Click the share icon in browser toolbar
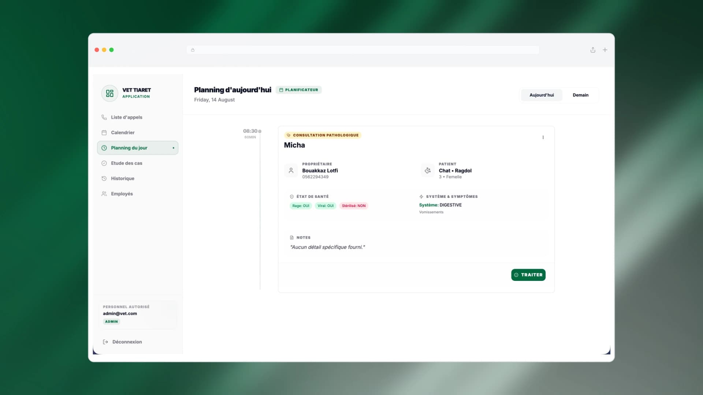Image resolution: width=703 pixels, height=395 pixels. [x=593, y=50]
